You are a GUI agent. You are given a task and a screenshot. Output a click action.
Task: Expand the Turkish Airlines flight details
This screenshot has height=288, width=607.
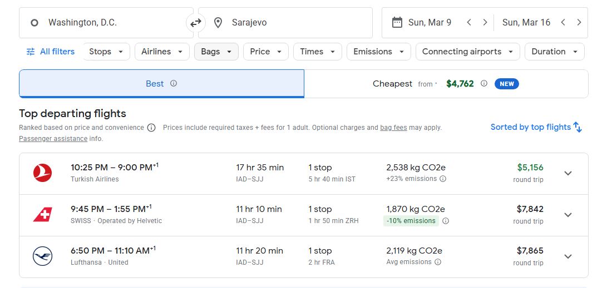coord(568,173)
